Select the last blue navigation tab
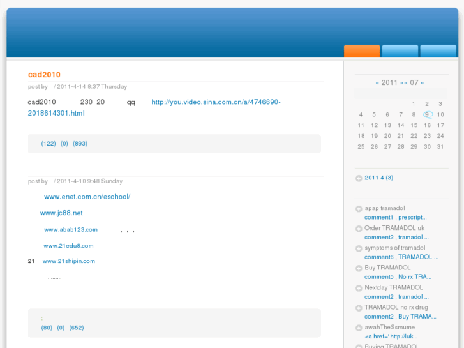The image size is (464, 348). (438, 51)
